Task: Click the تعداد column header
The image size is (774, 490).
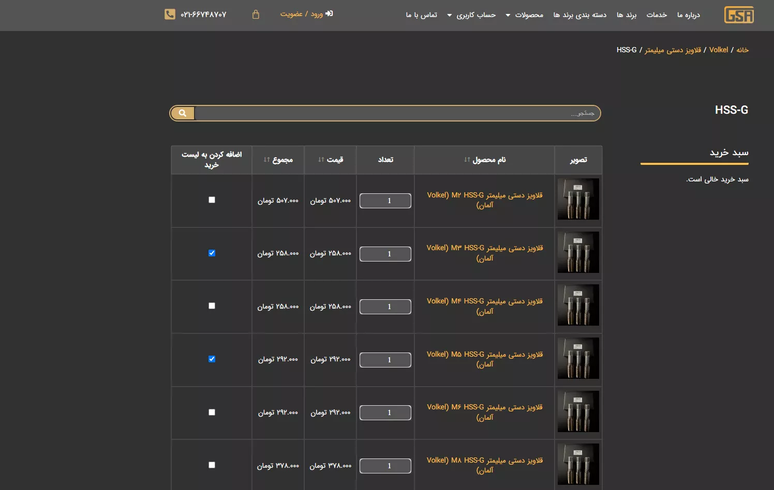Action: point(385,160)
